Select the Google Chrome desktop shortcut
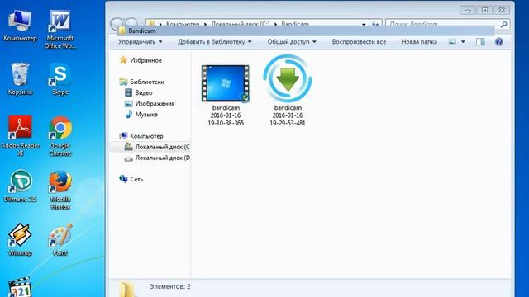 60,136
